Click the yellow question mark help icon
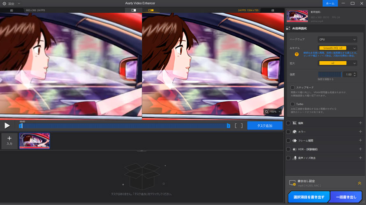The height and width of the screenshot is (205, 366). pyautogui.click(x=297, y=54)
